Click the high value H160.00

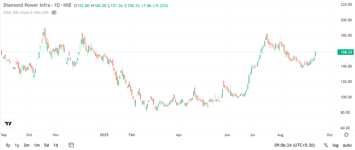(x=99, y=6)
